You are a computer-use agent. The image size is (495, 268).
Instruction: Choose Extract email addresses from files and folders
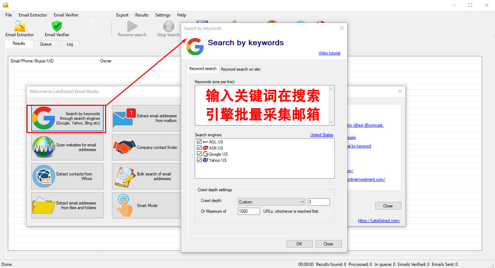click(x=67, y=206)
